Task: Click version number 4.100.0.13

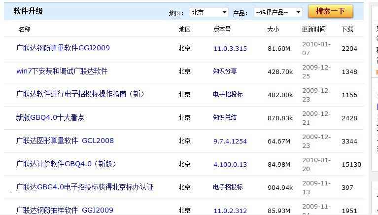Action: [x=230, y=164]
